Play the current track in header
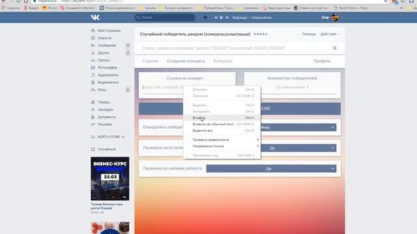The image size is (417, 234). point(222,18)
